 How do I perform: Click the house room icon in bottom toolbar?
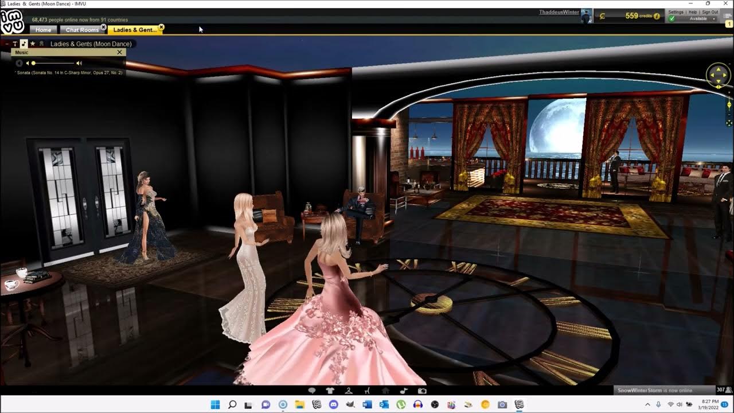(385, 391)
